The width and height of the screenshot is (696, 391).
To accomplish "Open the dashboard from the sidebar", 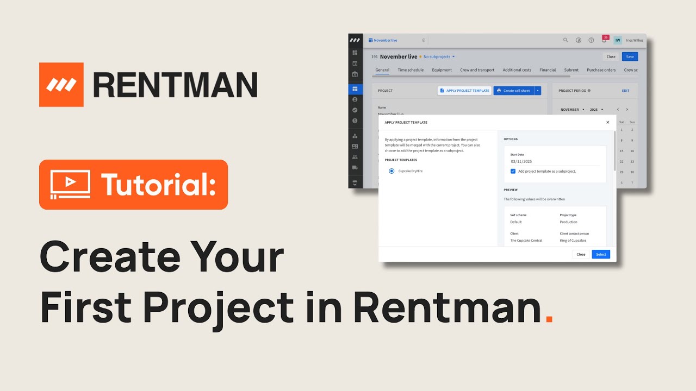I will pos(355,53).
